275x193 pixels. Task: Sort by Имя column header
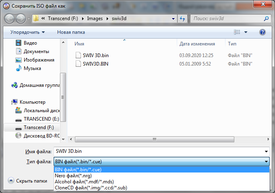(x=79, y=44)
